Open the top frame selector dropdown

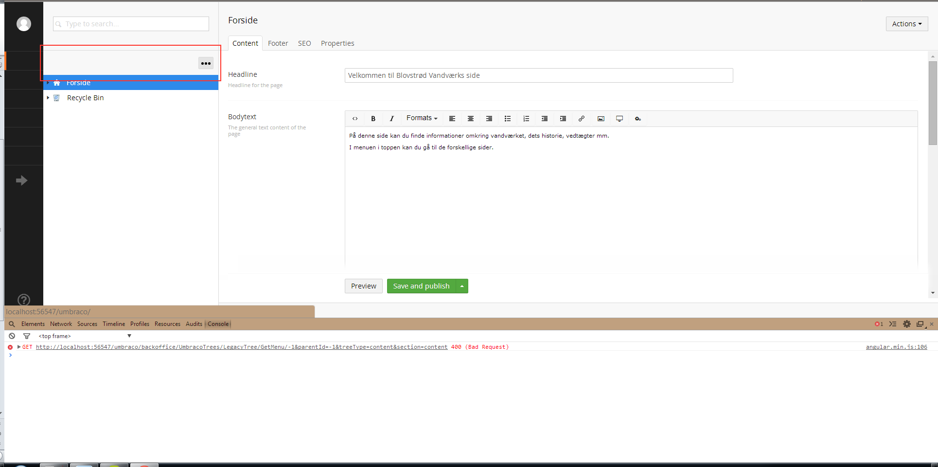click(85, 336)
